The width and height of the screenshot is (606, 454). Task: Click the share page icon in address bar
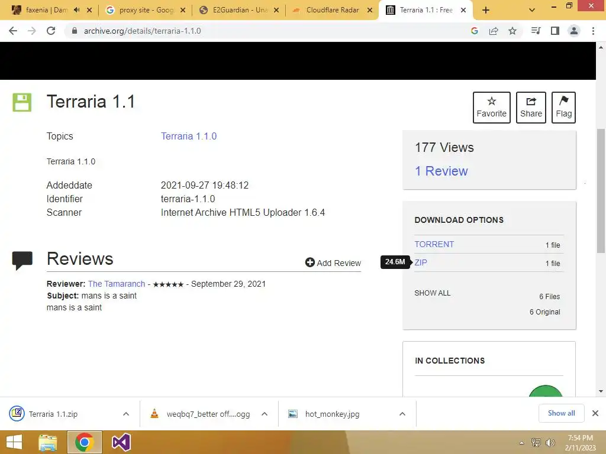494,31
